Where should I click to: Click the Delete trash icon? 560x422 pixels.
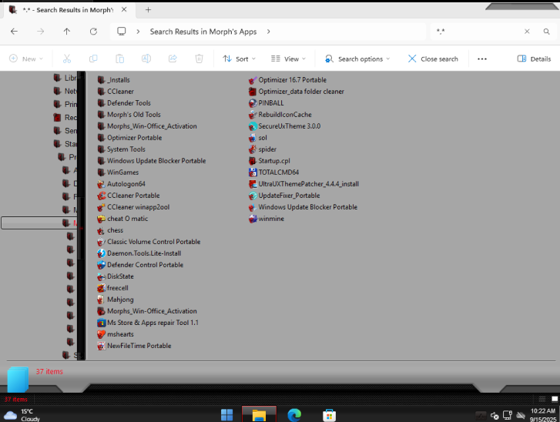coord(199,59)
